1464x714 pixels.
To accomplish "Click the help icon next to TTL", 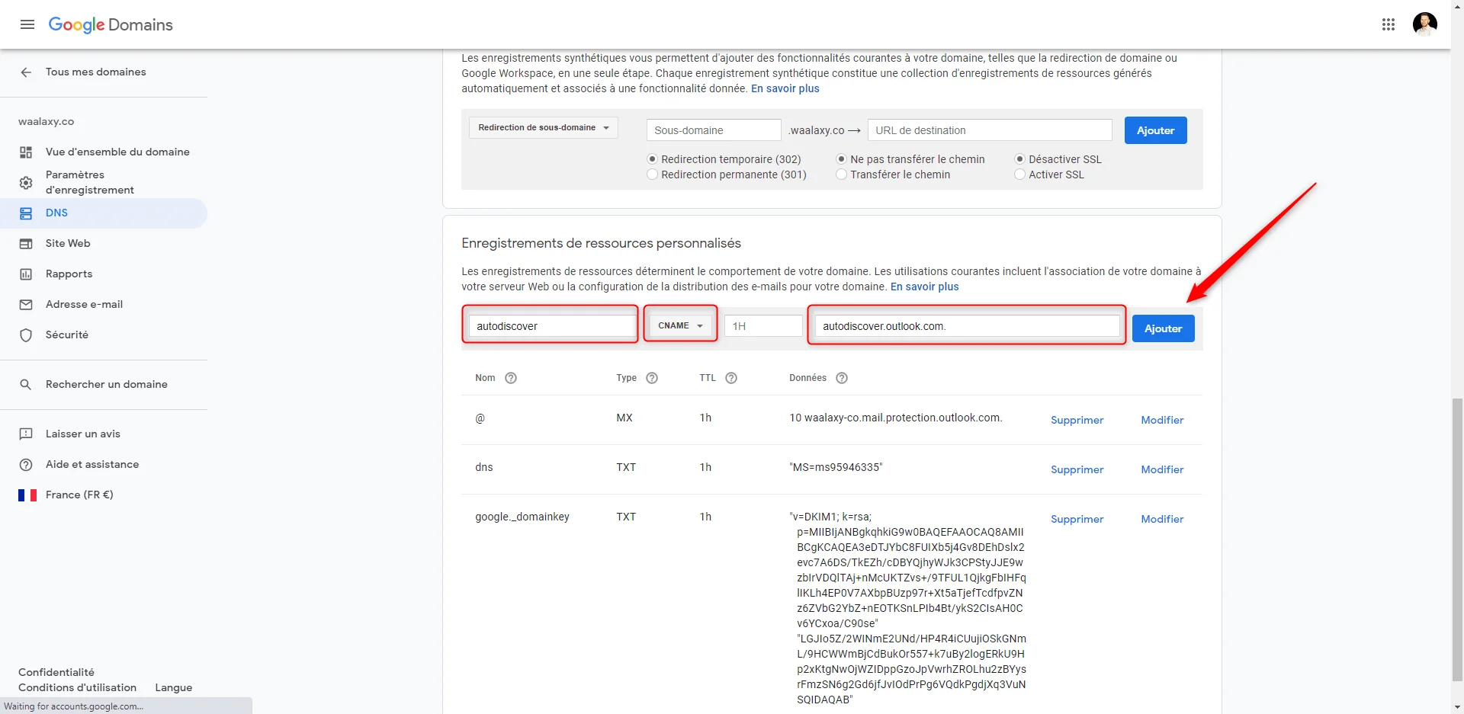I will coord(731,378).
